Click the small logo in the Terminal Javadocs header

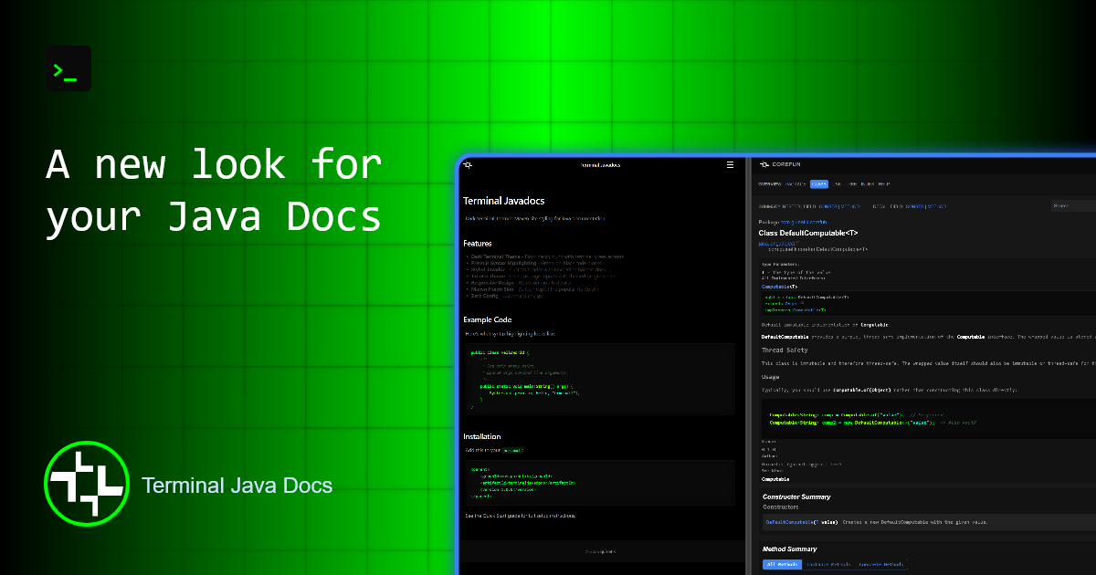[468, 165]
